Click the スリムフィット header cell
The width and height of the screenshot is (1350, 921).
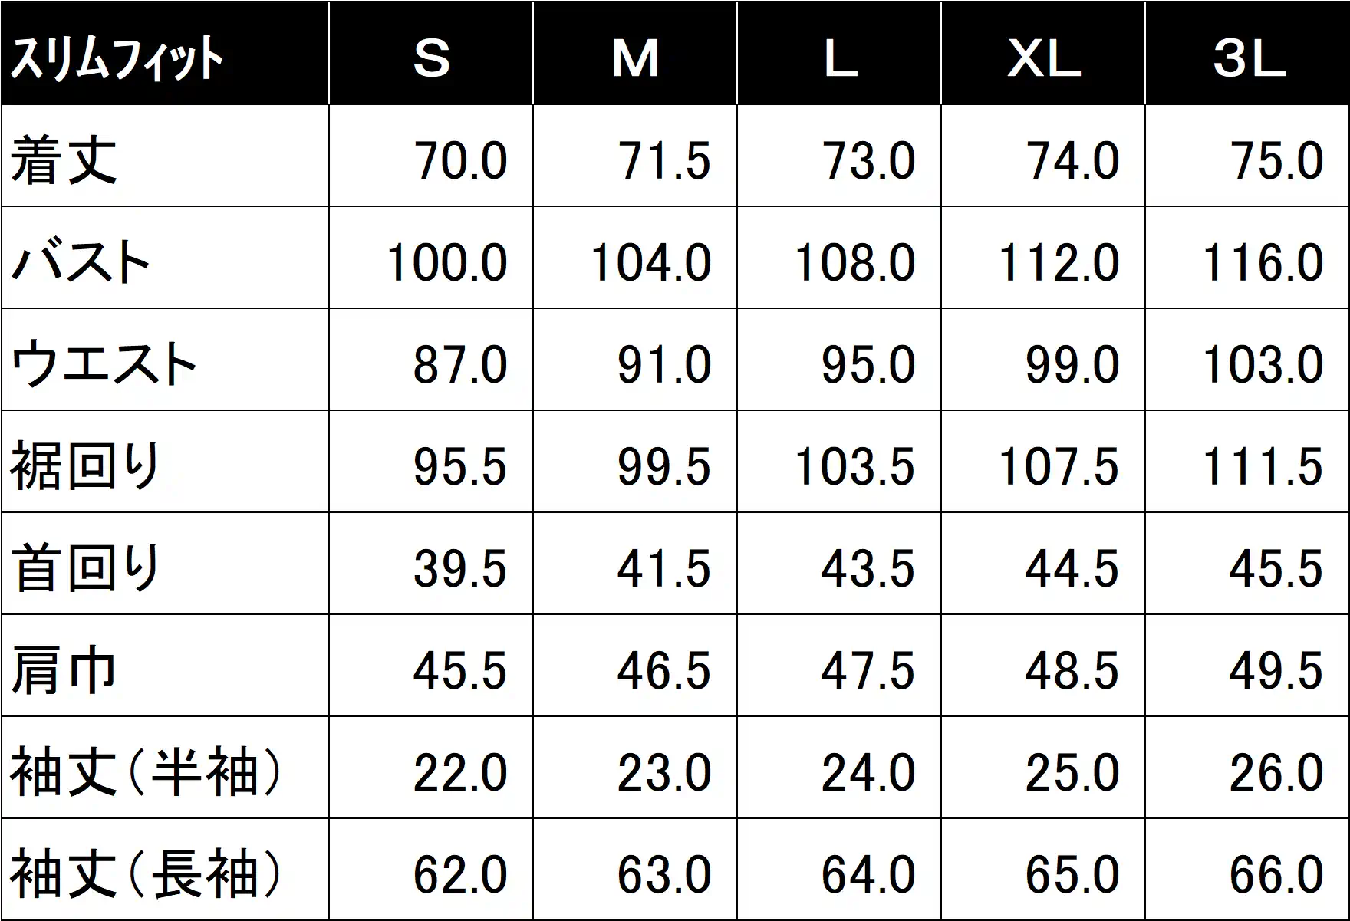(x=165, y=53)
